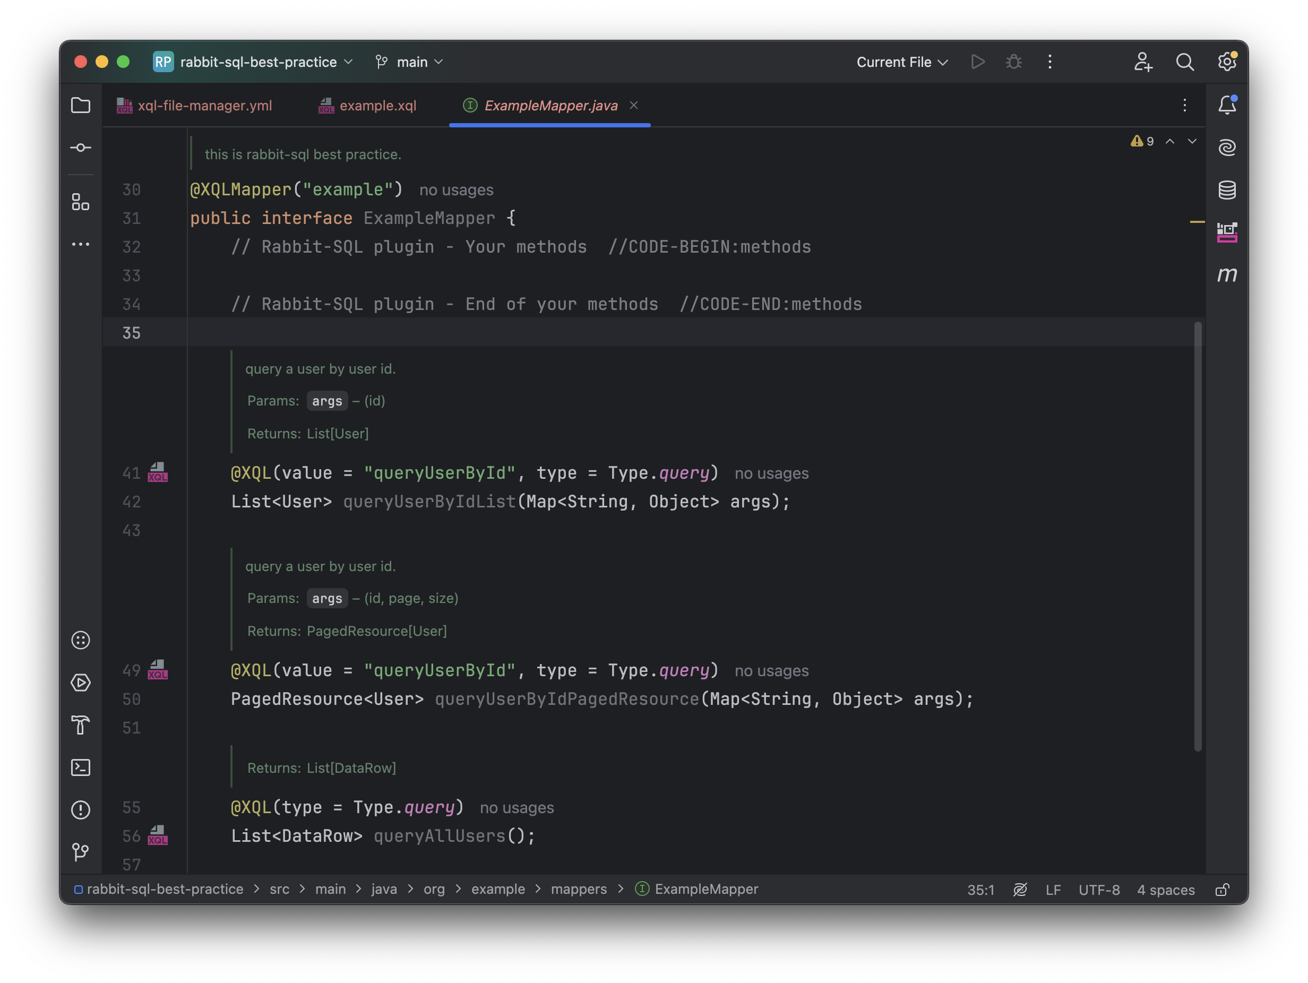This screenshot has width=1308, height=983.
Task: Open the Notifications bell
Action: click(1227, 105)
